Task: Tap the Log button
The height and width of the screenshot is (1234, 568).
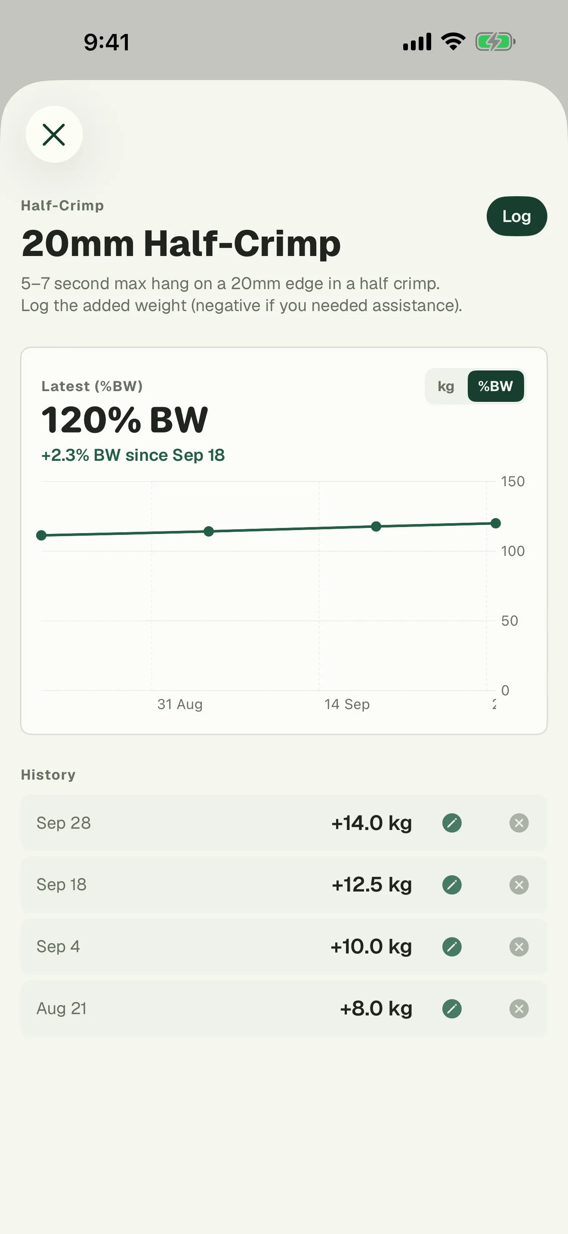Action: [516, 216]
